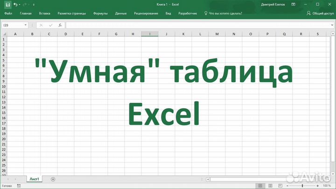Click inside the formula bar input
This screenshot has width=336, height=189.
pyautogui.click(x=197, y=25)
